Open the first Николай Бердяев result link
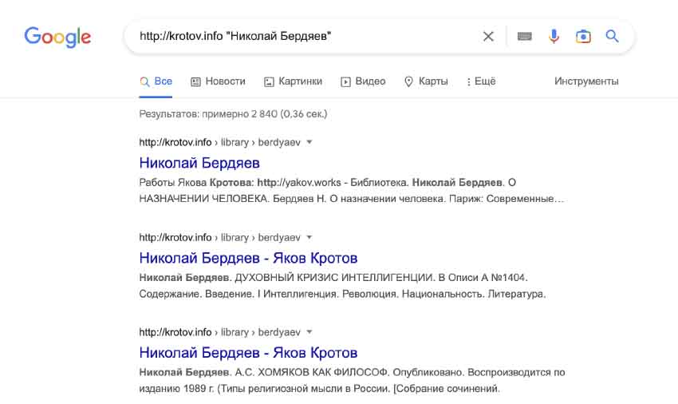The width and height of the screenshot is (678, 404). coord(199,163)
